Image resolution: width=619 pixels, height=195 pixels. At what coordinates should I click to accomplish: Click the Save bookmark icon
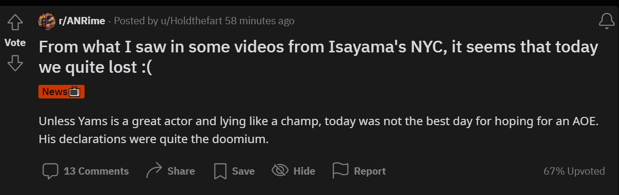pyautogui.click(x=221, y=171)
